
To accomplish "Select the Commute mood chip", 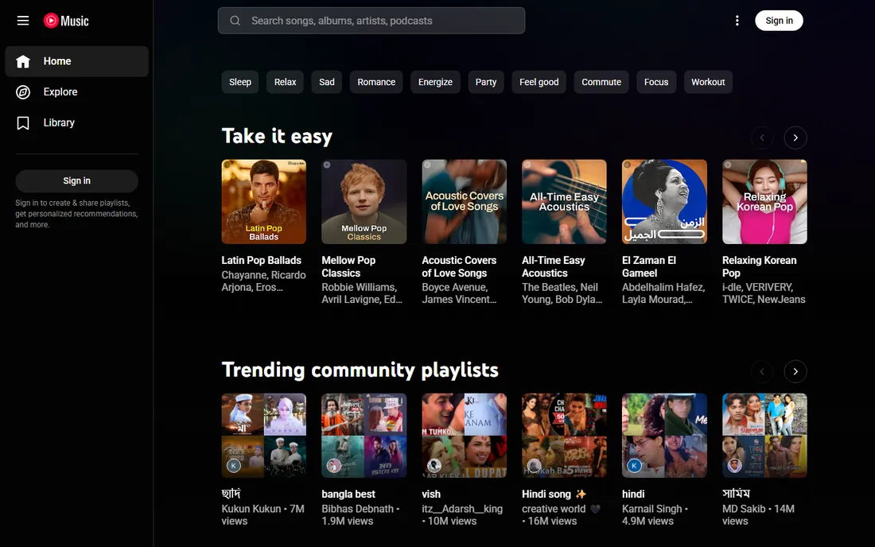I will click(x=601, y=82).
